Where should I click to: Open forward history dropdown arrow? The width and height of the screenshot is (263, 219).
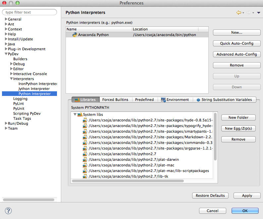pyautogui.click(x=253, y=13)
